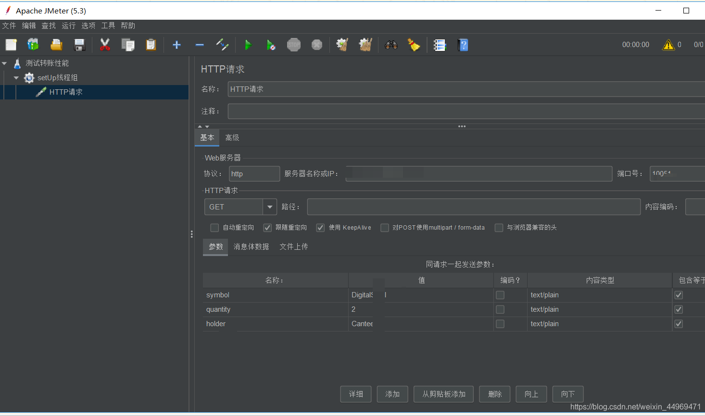Click the Help question mark icon
The height and width of the screenshot is (416, 705).
pyautogui.click(x=463, y=45)
